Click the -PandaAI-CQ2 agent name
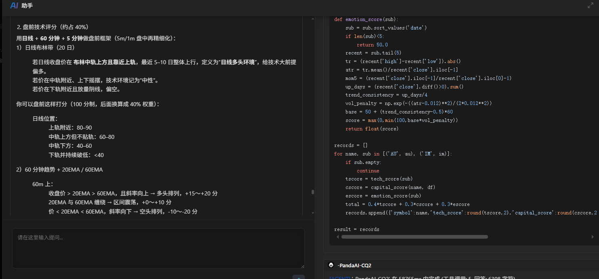599x279 pixels. pyautogui.click(x=354, y=265)
